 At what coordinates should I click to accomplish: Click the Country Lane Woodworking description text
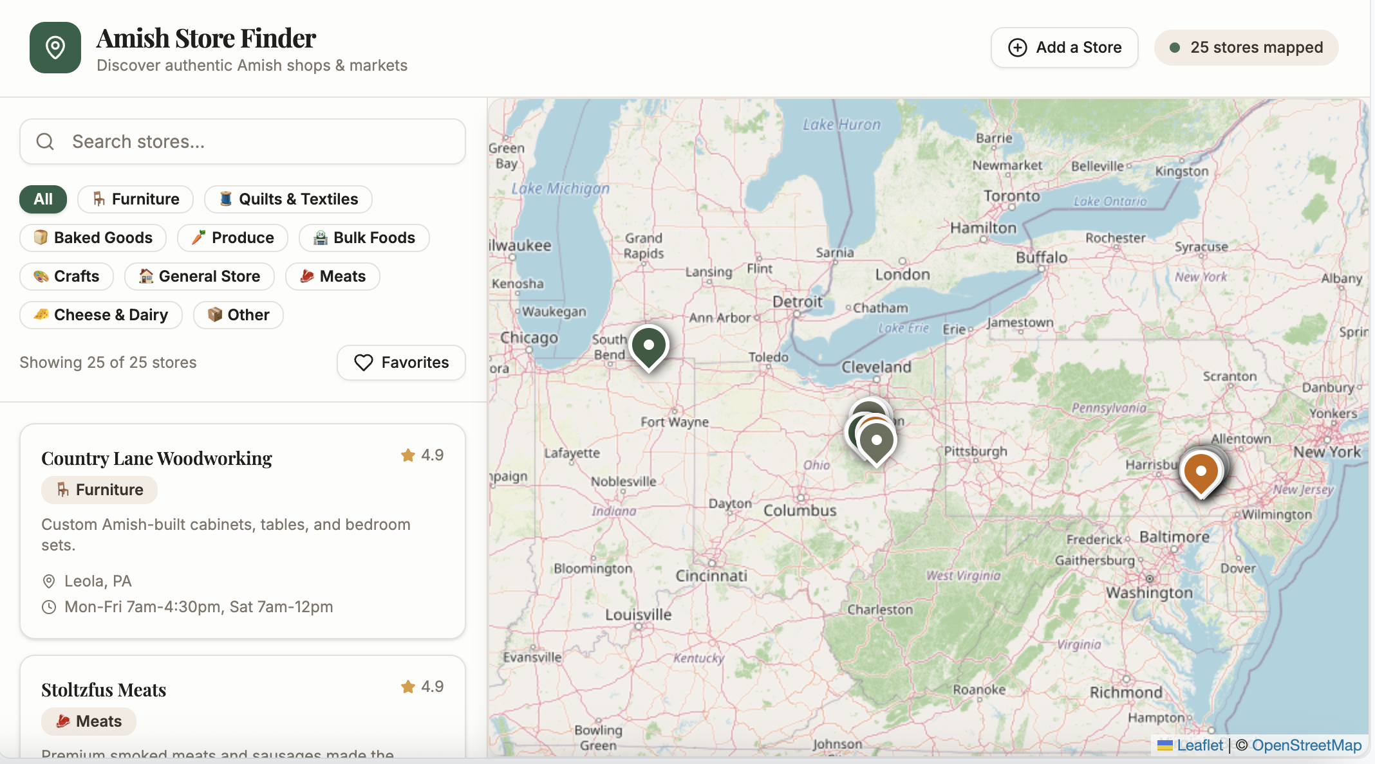(226, 535)
